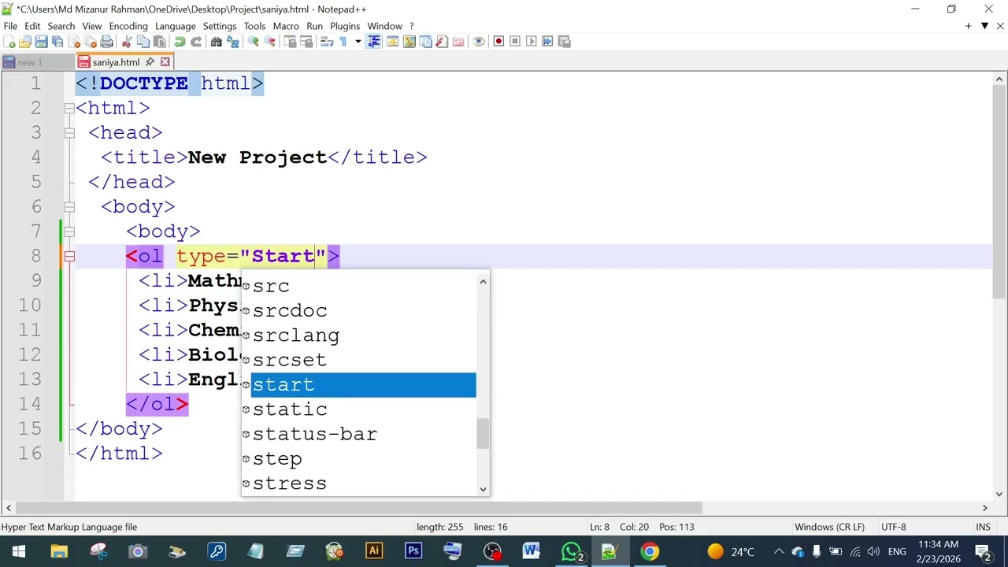Viewport: 1008px width, 567px height.
Task: Click the Print toolbar icon
Action: [107, 42]
